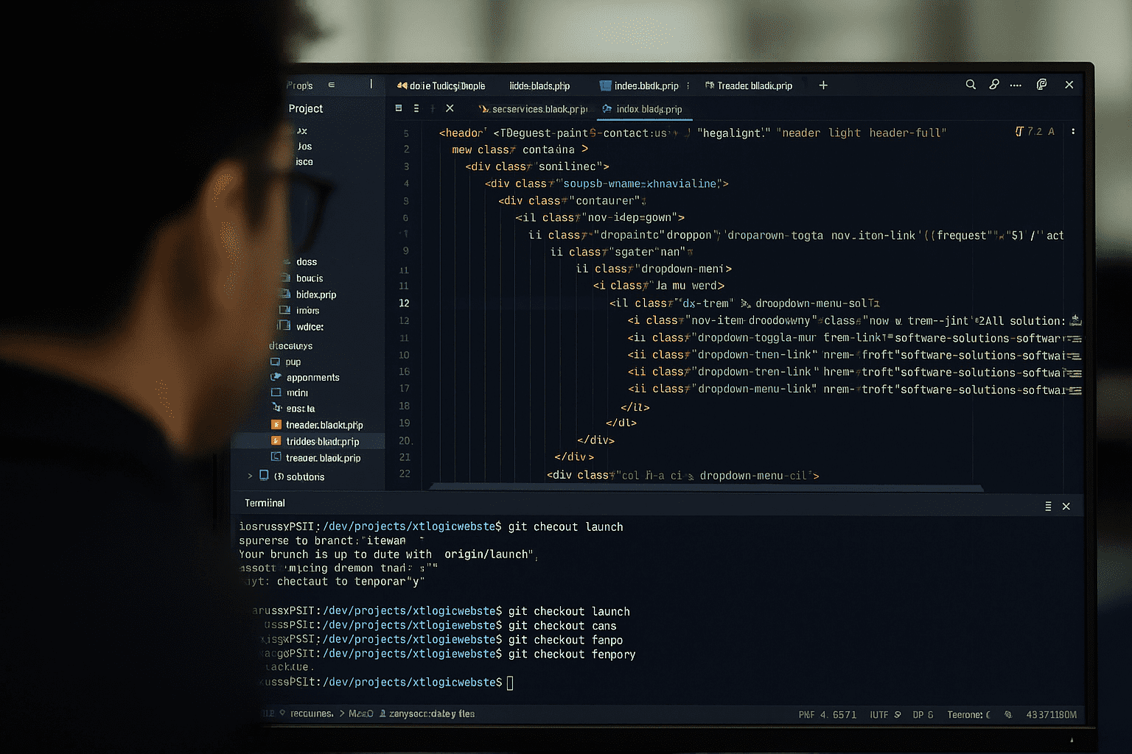Click the vertical dots beside index.bbdk.prip tab
The width and height of the screenshot is (1132, 754).
click(688, 85)
